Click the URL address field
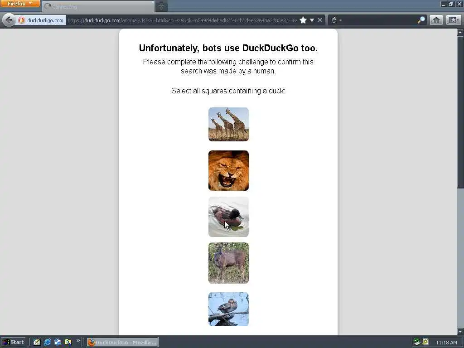This screenshot has height=348, width=464. (x=182, y=20)
